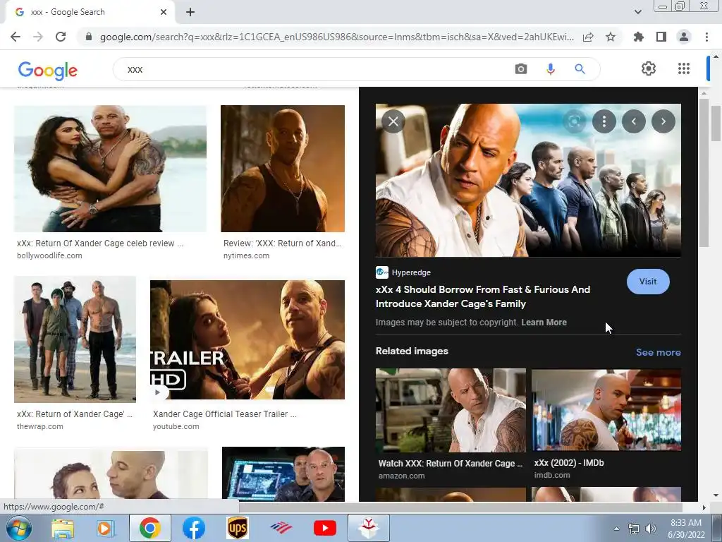
Task: Close the image preview panel
Action: pyautogui.click(x=393, y=121)
